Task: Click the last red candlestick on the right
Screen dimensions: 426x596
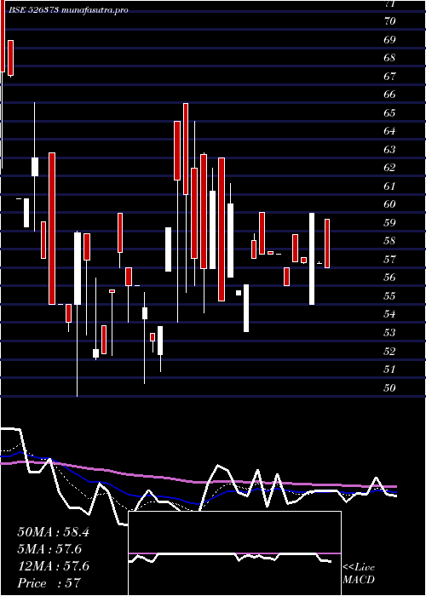Action: pos(327,244)
